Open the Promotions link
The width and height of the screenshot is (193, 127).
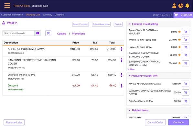pyautogui.click(x=79, y=34)
